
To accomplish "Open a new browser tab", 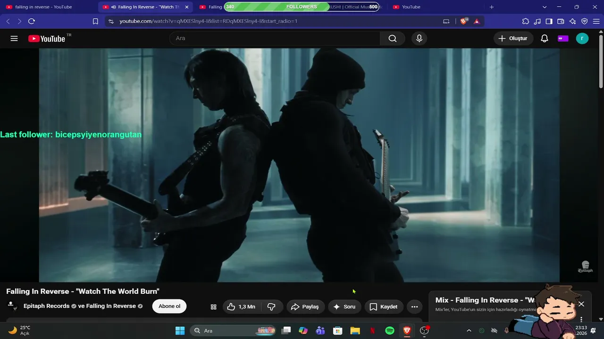I will (x=492, y=7).
